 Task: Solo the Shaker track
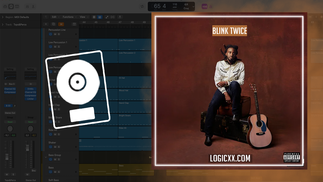point(59,147)
